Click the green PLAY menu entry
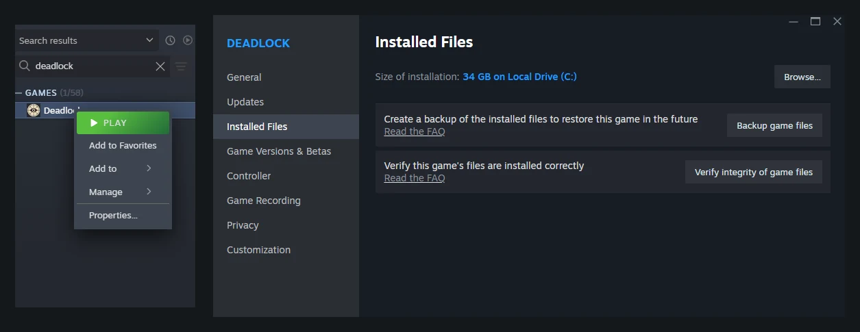The image size is (860, 332). coord(123,123)
